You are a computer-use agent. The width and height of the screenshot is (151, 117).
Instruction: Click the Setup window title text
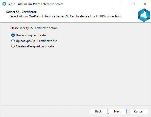[x=35, y=4]
